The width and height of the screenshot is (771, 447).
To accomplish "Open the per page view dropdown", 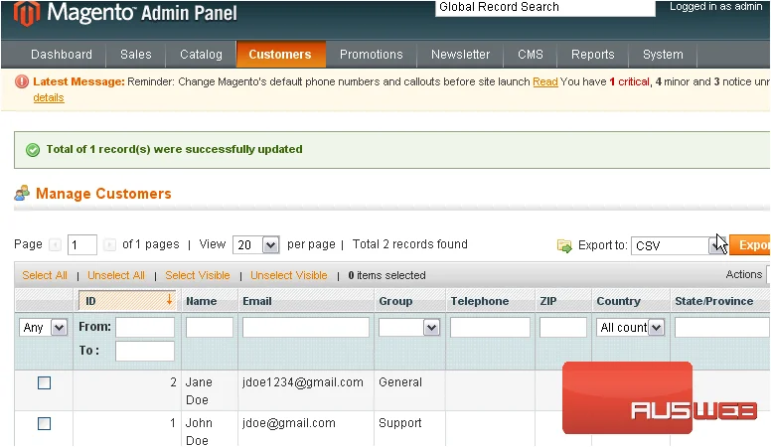I will (x=256, y=244).
